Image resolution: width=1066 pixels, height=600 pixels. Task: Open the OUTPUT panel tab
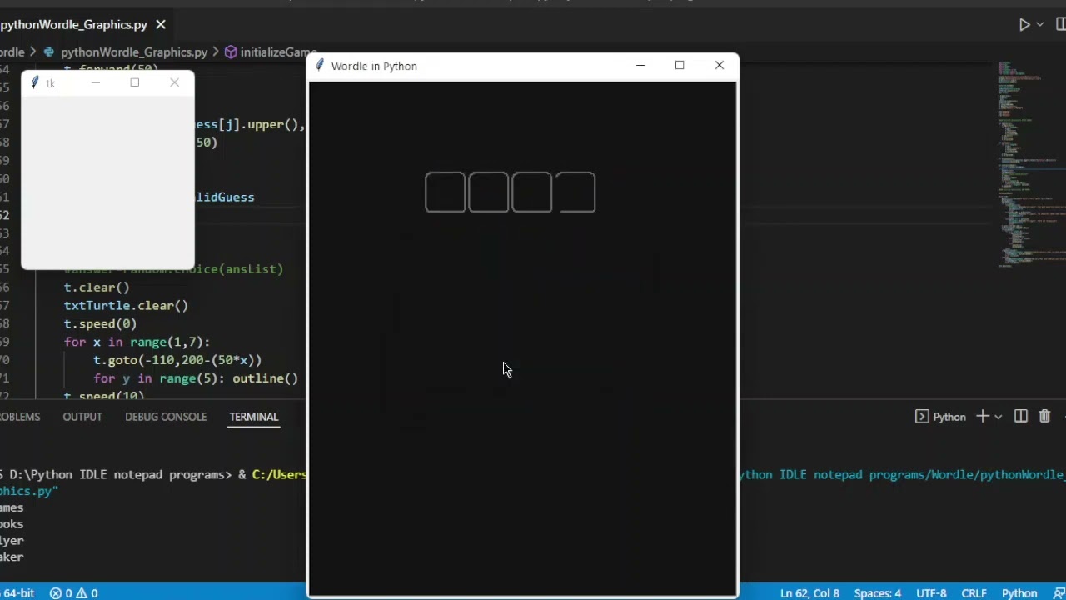click(x=82, y=417)
